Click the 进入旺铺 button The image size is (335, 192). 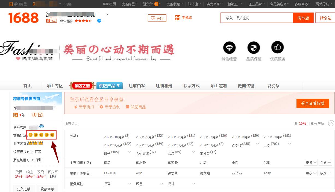coord(24,189)
